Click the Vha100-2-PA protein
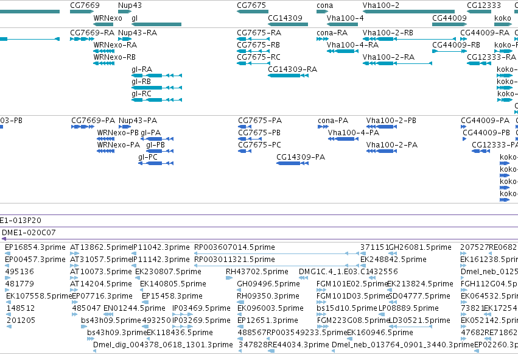The image size is (518, 354). pyautogui.click(x=382, y=151)
